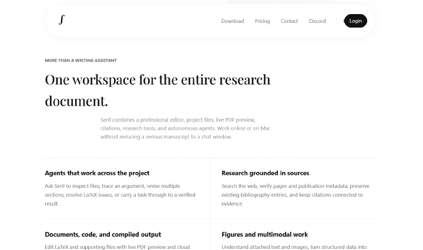Click the headline word 'document.'

tap(76, 102)
